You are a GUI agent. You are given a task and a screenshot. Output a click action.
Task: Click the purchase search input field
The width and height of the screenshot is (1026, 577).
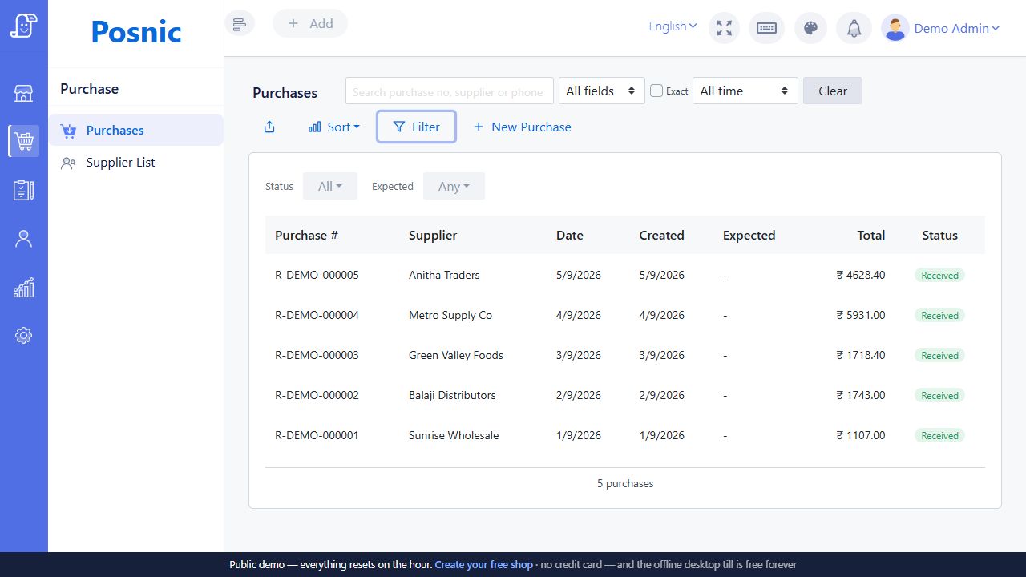click(450, 91)
